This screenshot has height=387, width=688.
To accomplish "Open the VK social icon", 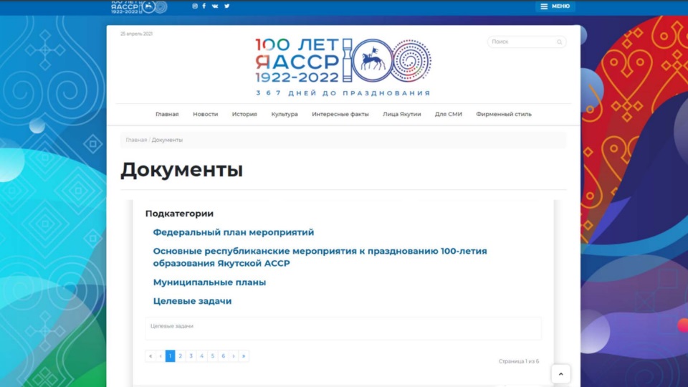I will pos(215,6).
